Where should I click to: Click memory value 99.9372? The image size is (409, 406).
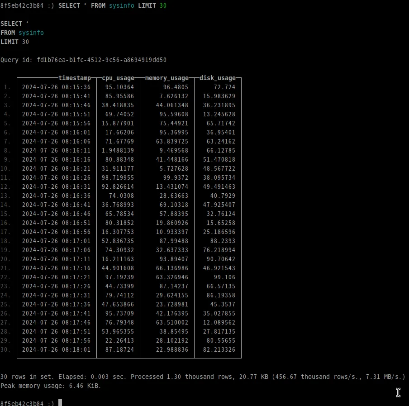[x=176, y=178]
